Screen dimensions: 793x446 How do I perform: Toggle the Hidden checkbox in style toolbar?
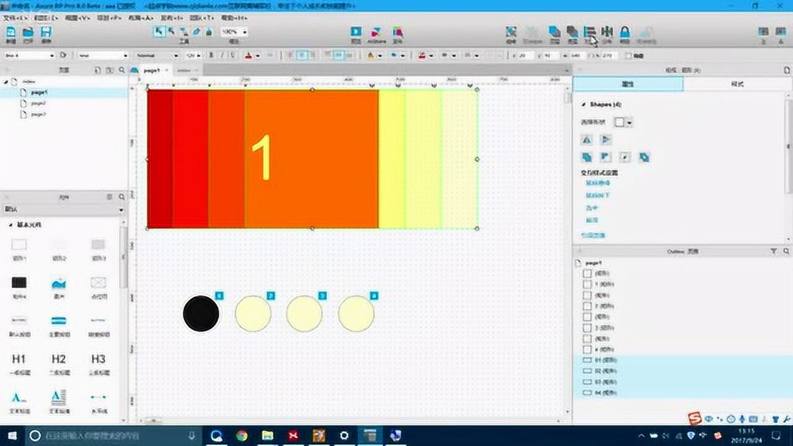tap(628, 55)
